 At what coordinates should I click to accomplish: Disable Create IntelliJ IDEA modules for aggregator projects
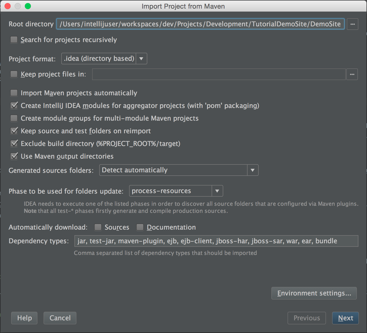(x=14, y=106)
